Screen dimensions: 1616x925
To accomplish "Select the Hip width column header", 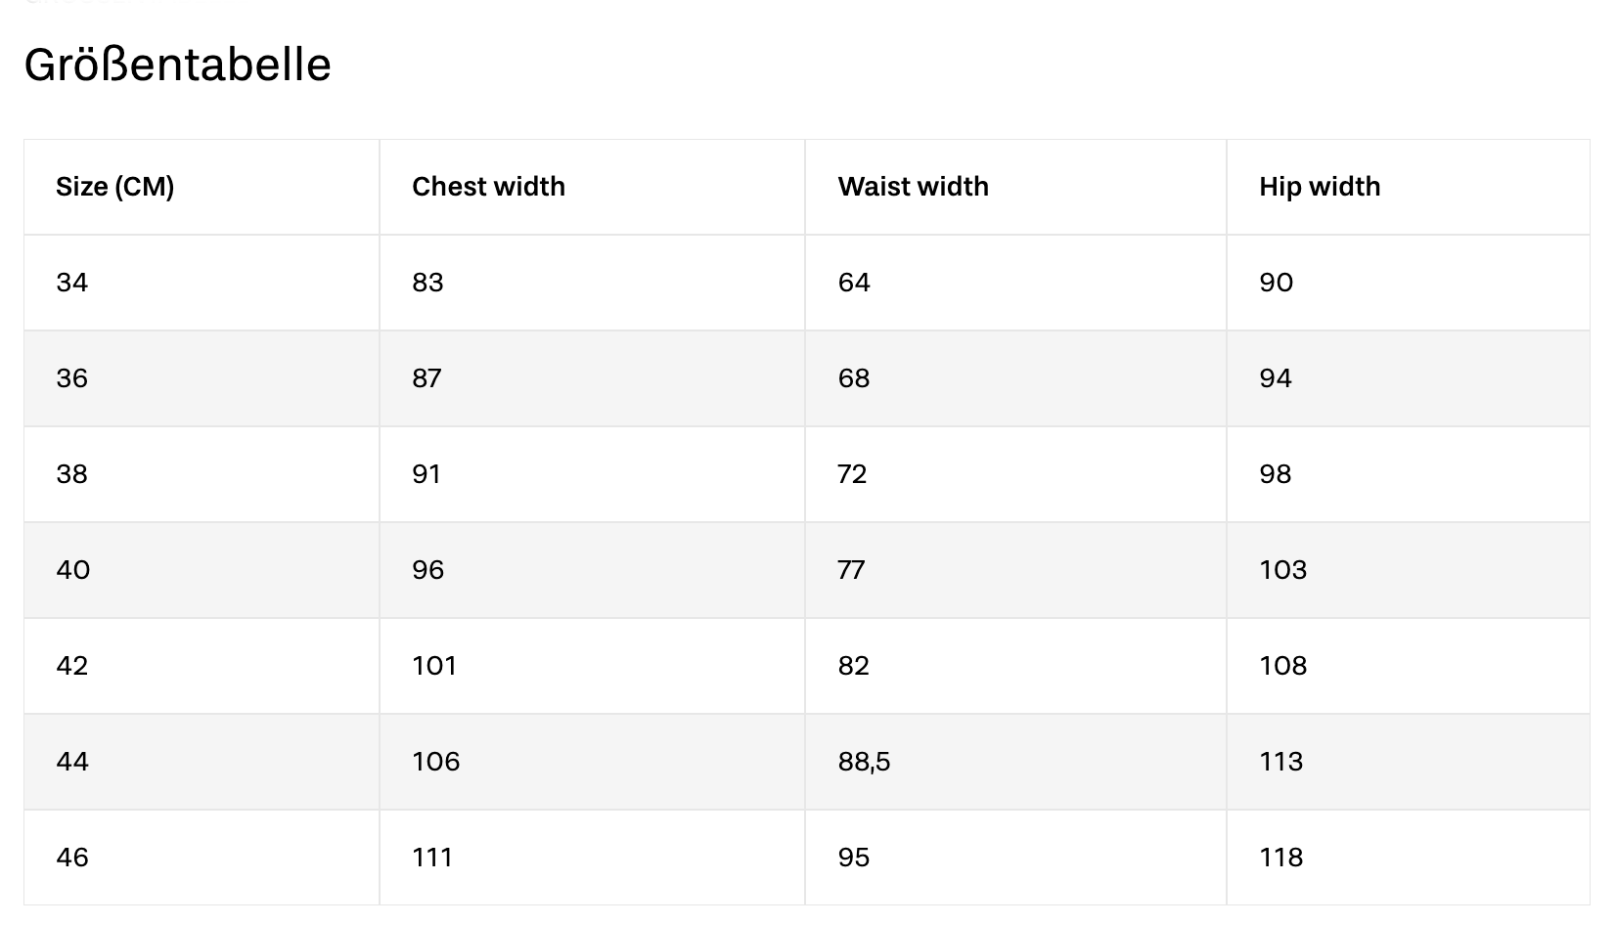I will click(1319, 187).
